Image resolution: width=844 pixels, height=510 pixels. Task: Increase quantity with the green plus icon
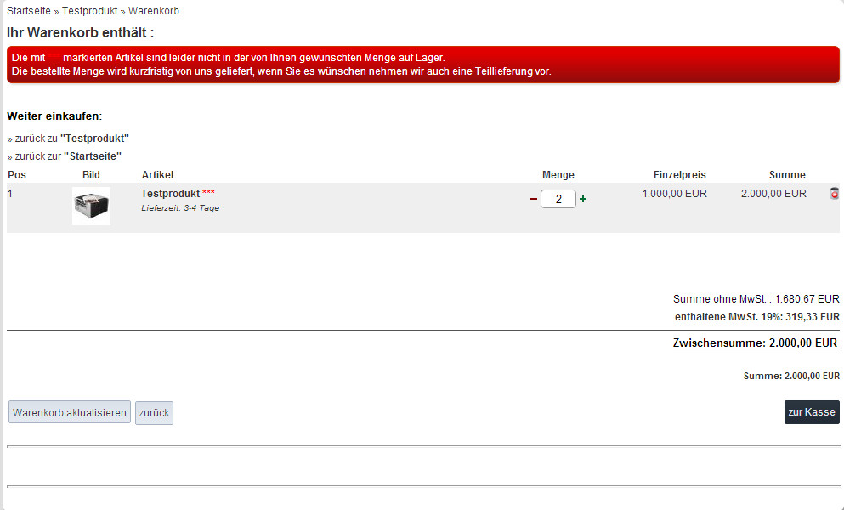click(x=583, y=199)
